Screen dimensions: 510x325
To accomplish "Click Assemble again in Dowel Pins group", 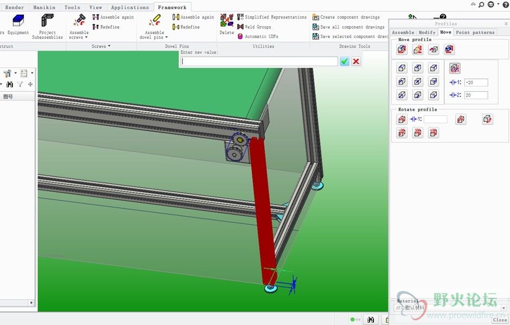I will pos(193,17).
